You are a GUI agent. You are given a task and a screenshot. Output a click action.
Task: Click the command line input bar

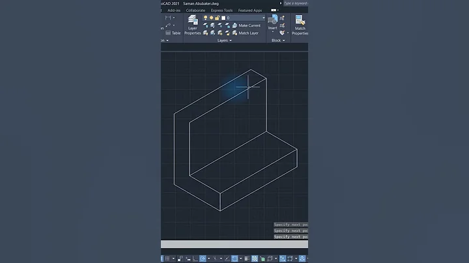pyautogui.click(x=234, y=244)
